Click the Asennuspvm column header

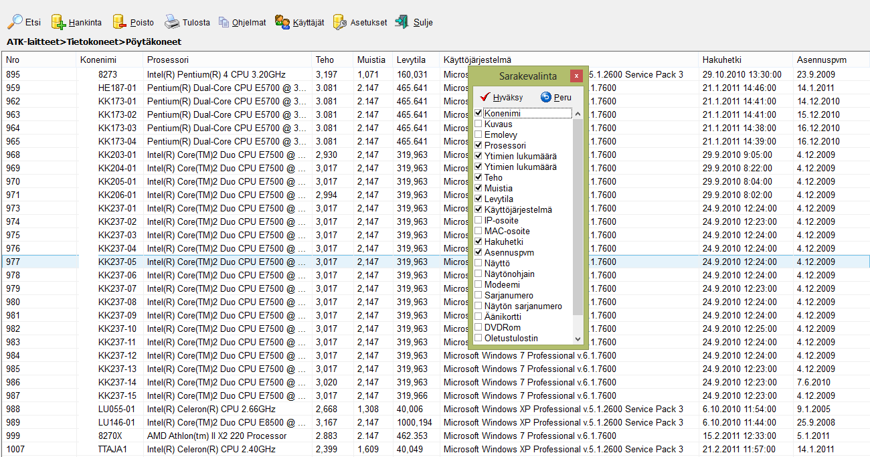point(822,60)
